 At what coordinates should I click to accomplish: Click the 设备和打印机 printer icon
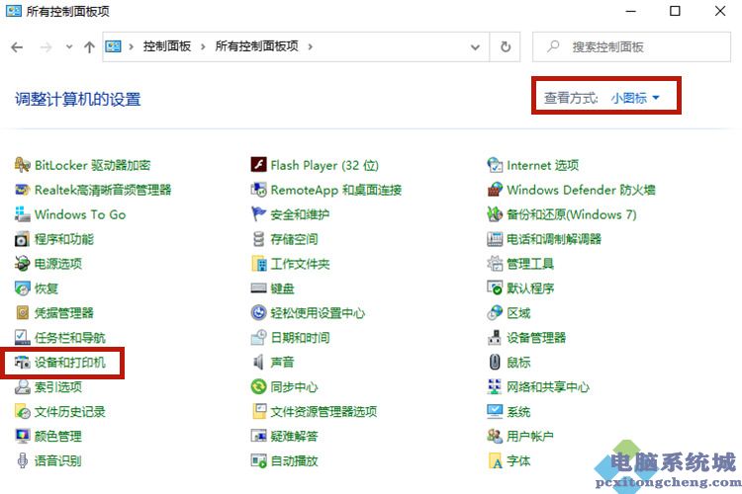point(22,363)
